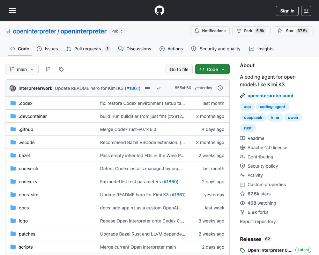This screenshot has height=255, width=319.
Task: Select the deepseek topic tag
Action: point(253,118)
